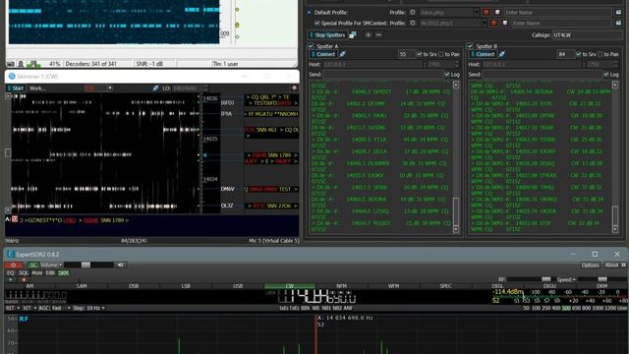This screenshot has height=354, width=629.
Task: Click the green bars icon in upper status bar
Action: [33, 64]
